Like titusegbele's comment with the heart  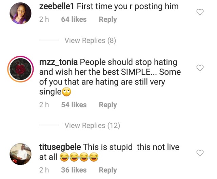pos(200,153)
